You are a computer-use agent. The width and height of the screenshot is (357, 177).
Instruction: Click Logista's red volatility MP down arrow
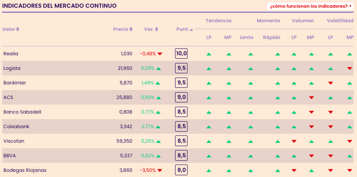click(x=350, y=69)
